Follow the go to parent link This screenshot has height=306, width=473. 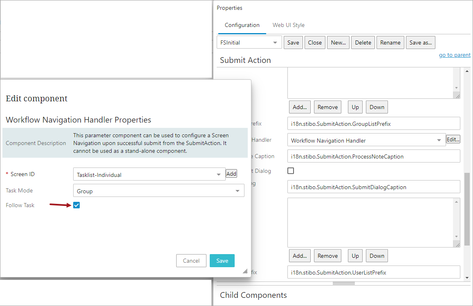click(x=455, y=55)
